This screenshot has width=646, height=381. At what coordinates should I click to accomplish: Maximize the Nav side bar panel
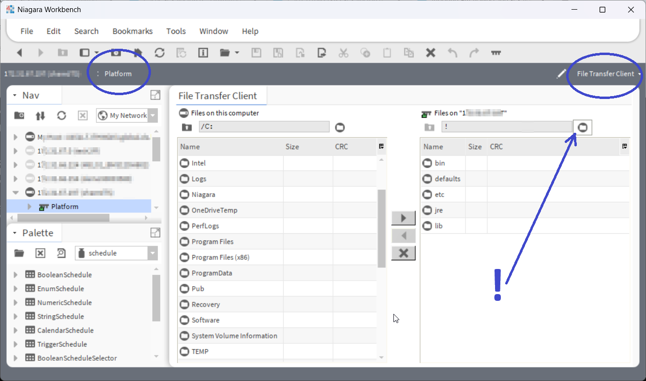[155, 95]
